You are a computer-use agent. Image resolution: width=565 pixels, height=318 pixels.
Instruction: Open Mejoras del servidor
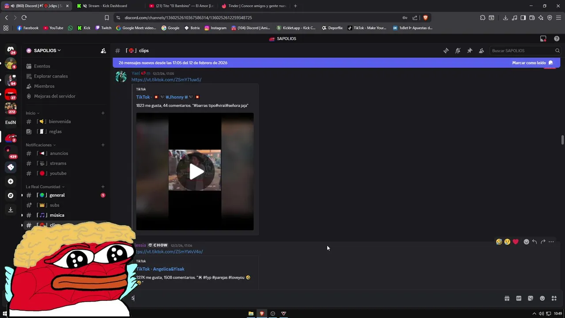[x=65, y=96]
